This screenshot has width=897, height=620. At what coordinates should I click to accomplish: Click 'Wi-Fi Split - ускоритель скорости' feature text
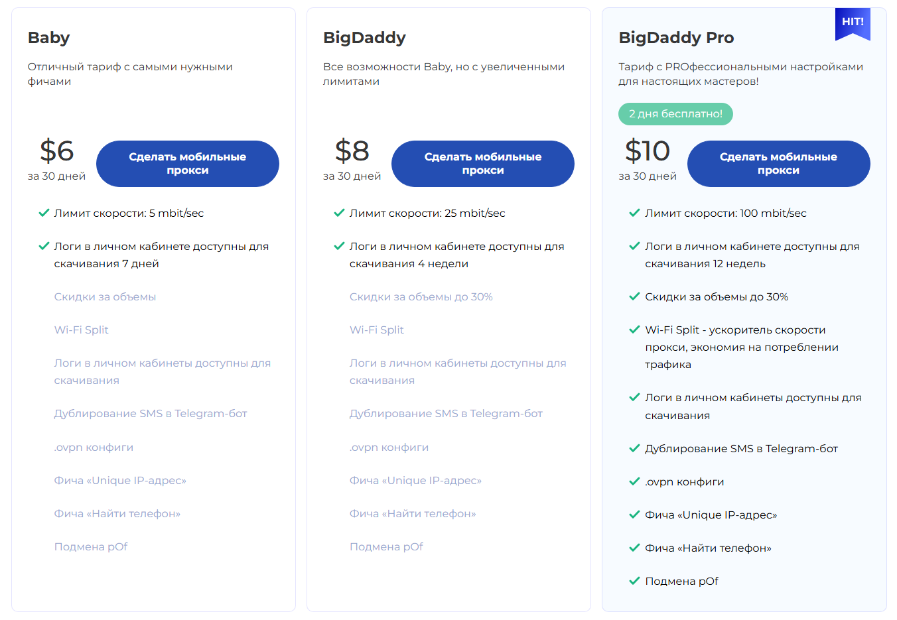pyautogui.click(x=735, y=330)
